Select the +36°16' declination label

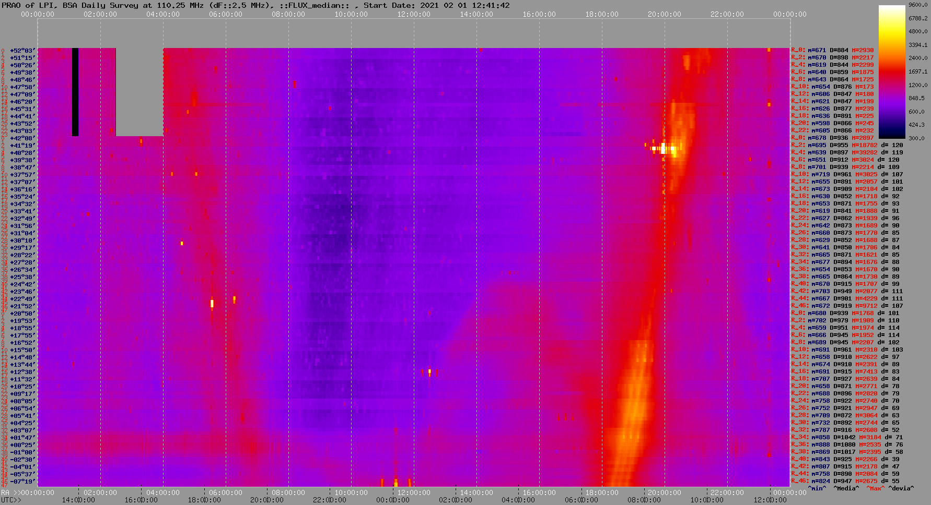(x=22, y=189)
